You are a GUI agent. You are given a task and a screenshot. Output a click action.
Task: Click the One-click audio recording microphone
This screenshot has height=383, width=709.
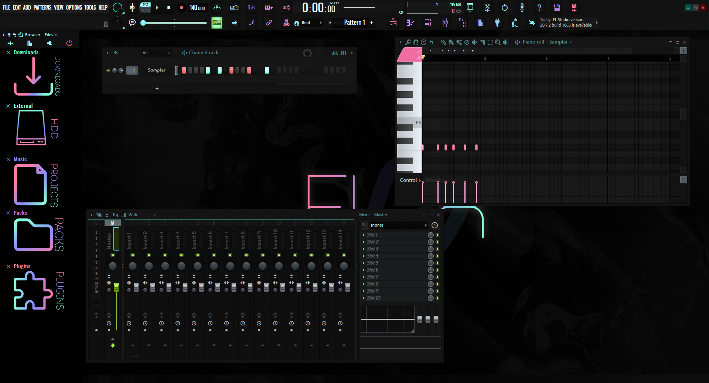pos(522,7)
